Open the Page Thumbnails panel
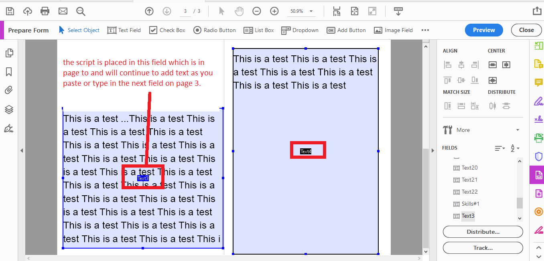Image resolution: width=544 pixels, height=261 pixels. pyautogui.click(x=10, y=53)
